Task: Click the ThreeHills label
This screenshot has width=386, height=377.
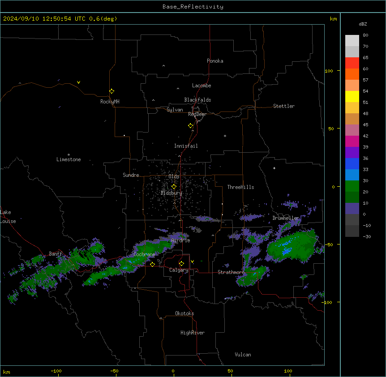Action: click(240, 187)
